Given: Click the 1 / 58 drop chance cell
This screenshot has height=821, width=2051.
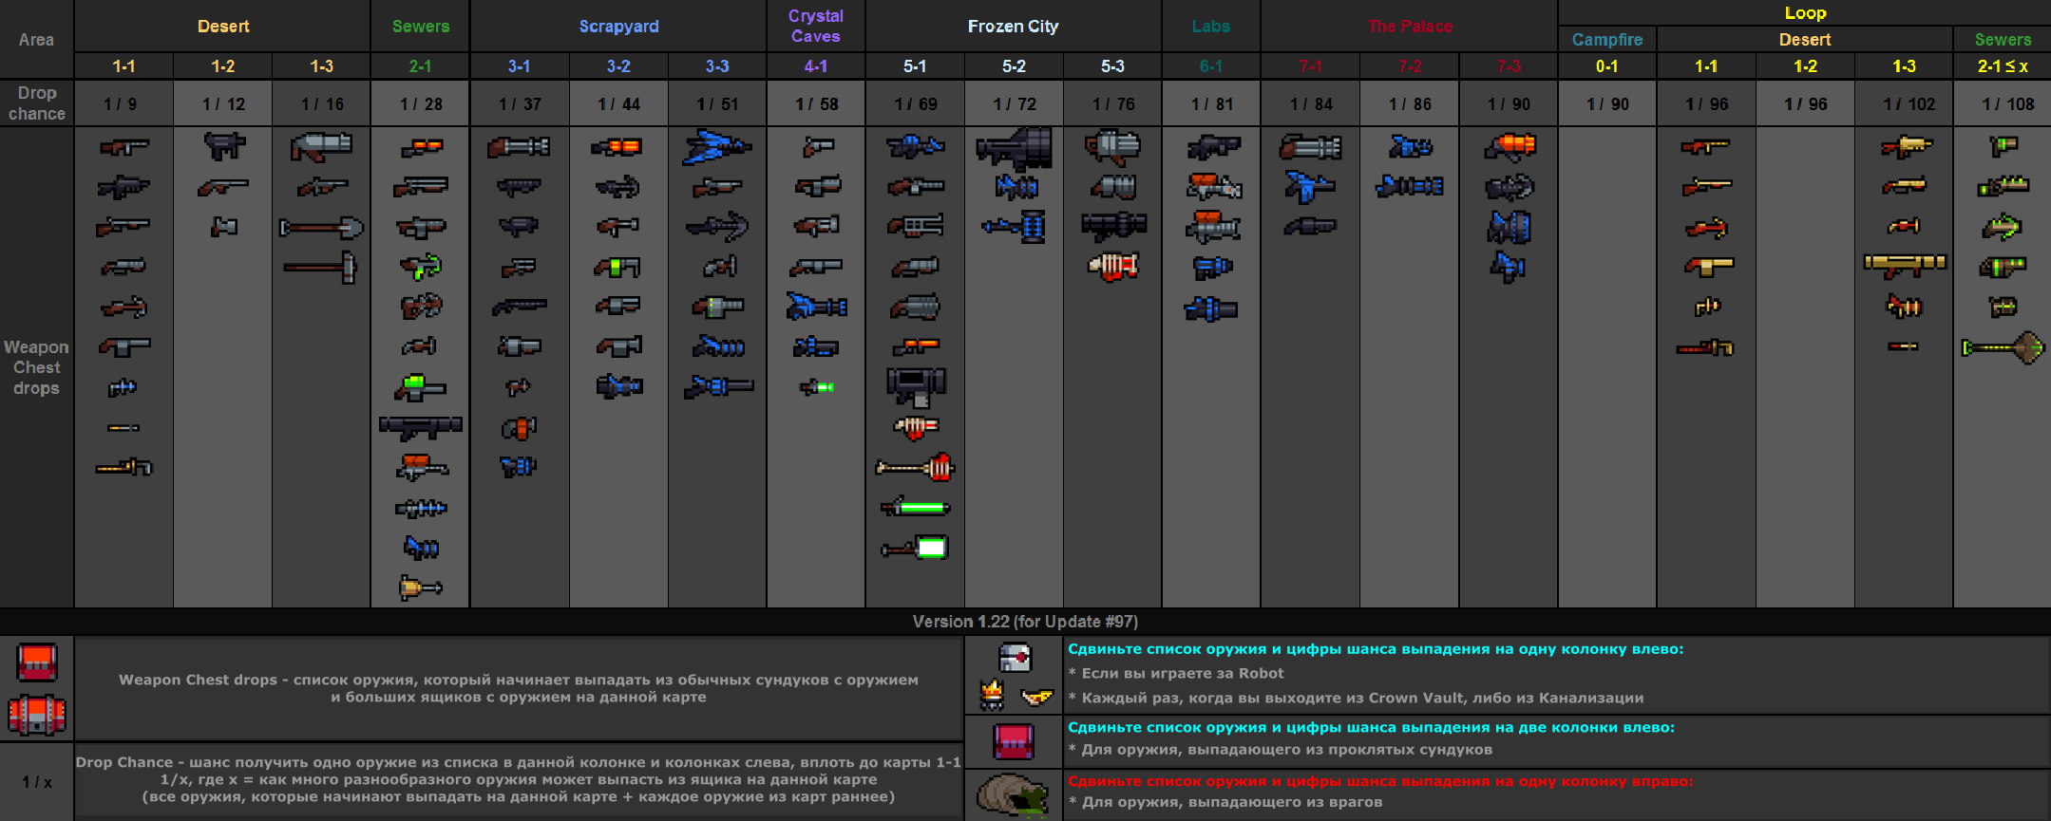Looking at the screenshot, I should point(816,104).
